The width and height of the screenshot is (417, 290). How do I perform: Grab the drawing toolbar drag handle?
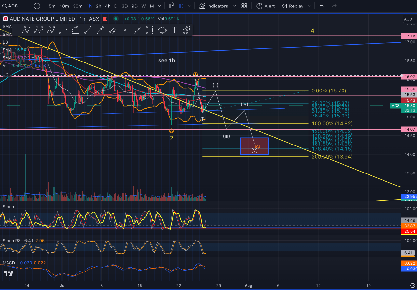(x=17, y=30)
